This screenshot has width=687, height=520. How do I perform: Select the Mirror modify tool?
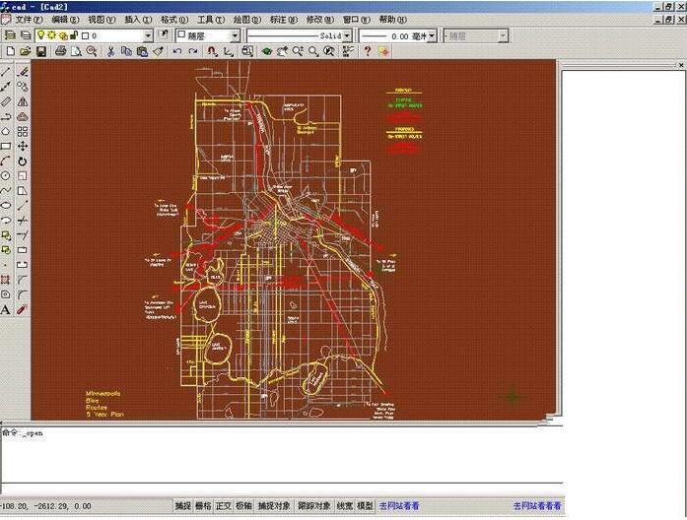(23, 101)
